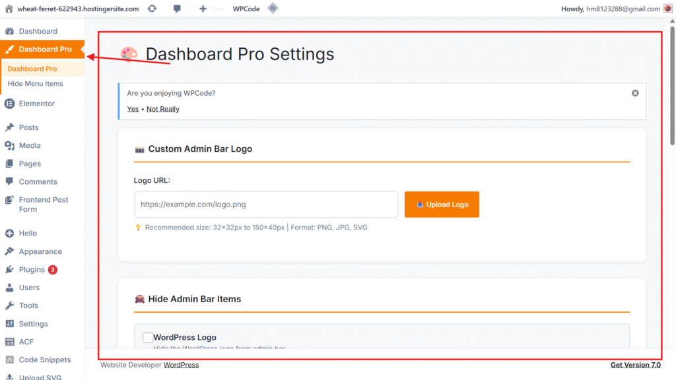Screen dimensions: 676x380
Task: Open the Tools menu
Action: 28,305
